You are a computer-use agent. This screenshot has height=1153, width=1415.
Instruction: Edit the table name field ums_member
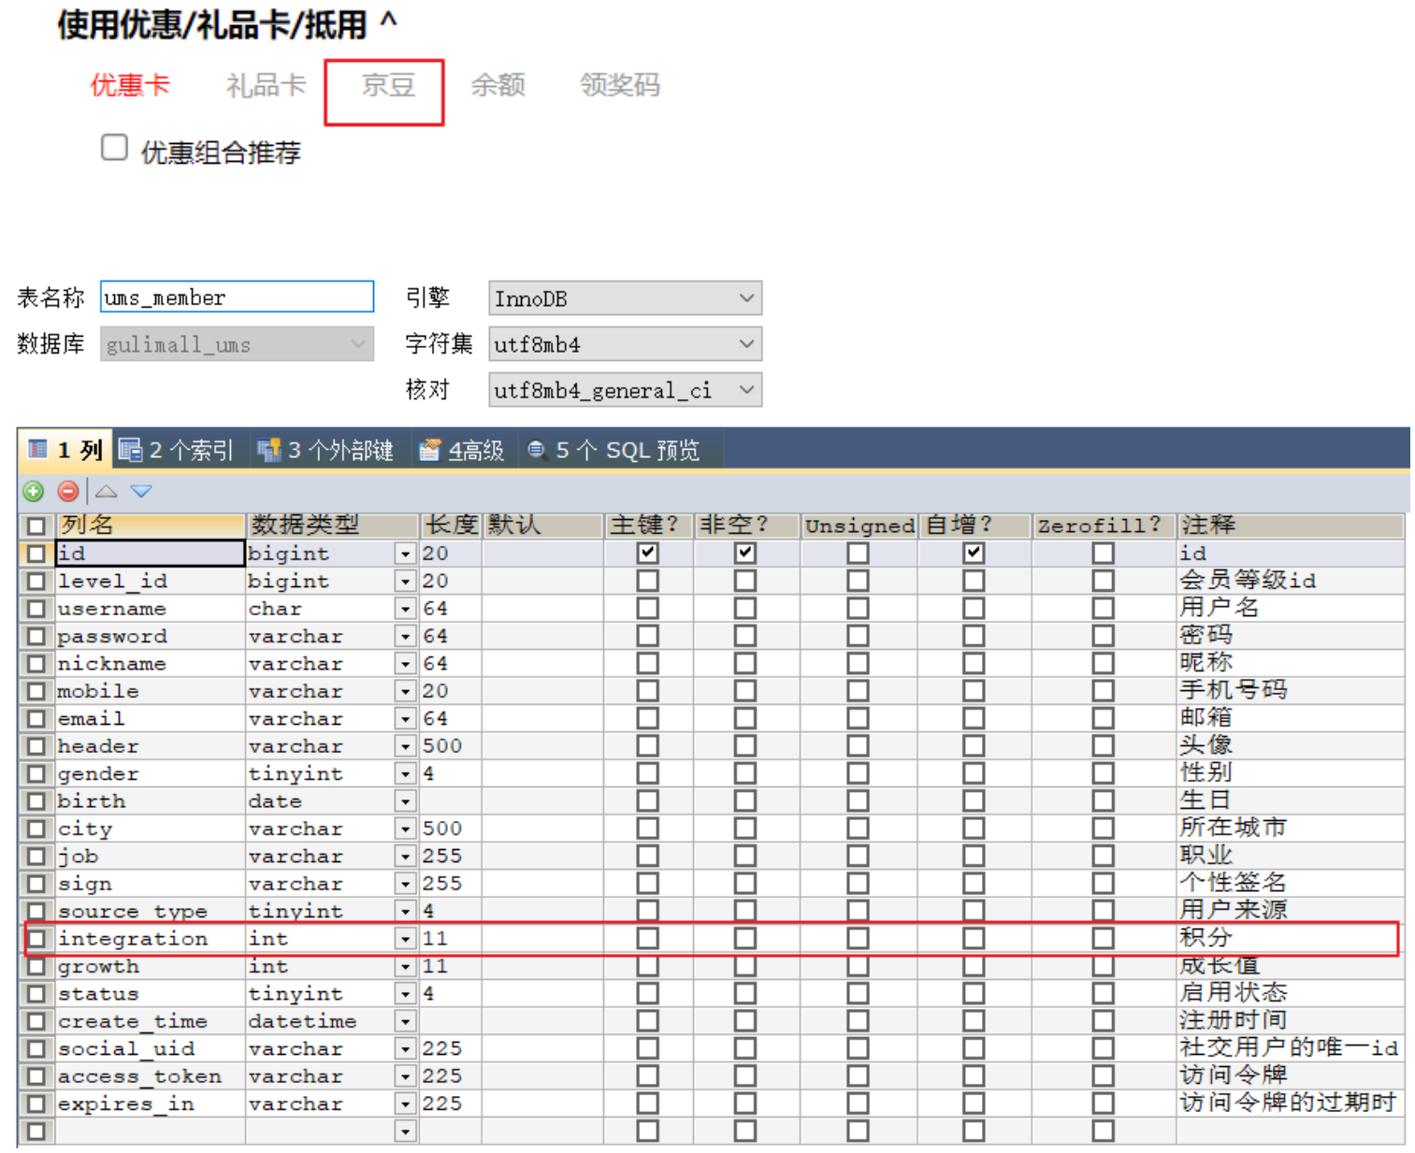pyautogui.click(x=237, y=297)
